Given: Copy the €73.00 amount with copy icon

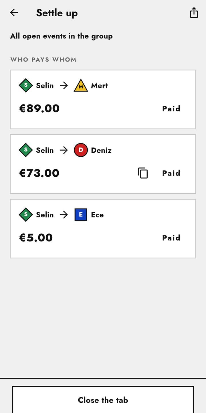Looking at the screenshot, I should click(x=143, y=173).
